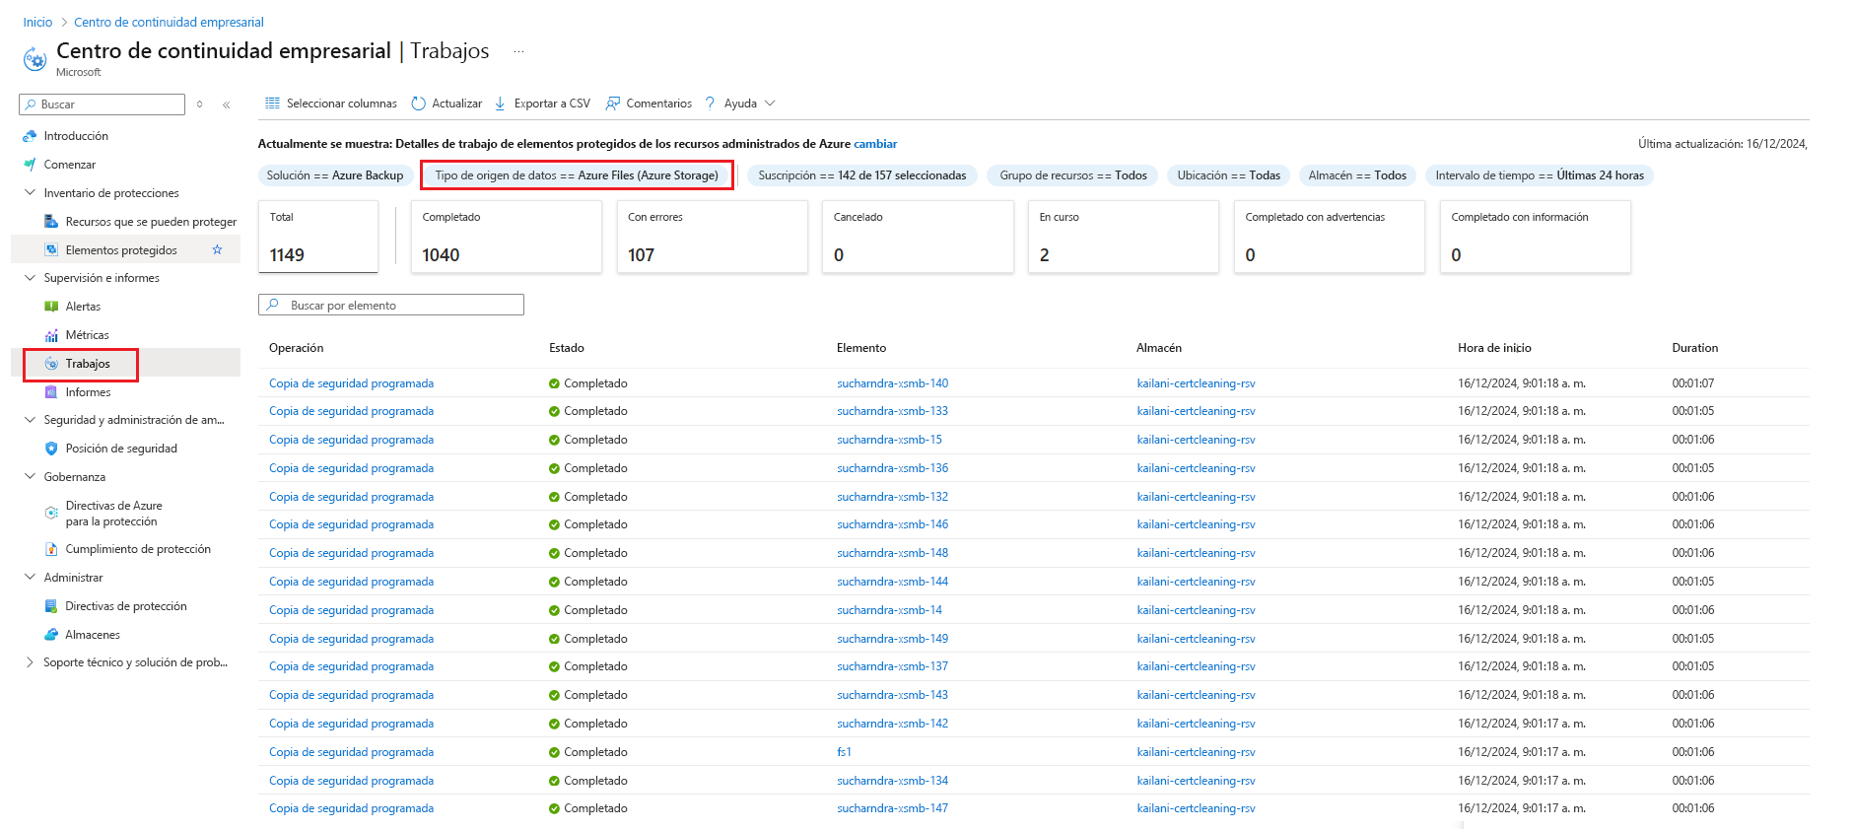Viewport: 1853px width, 831px height.
Task: Filter jobs by the En curso card
Action: tap(1124, 237)
